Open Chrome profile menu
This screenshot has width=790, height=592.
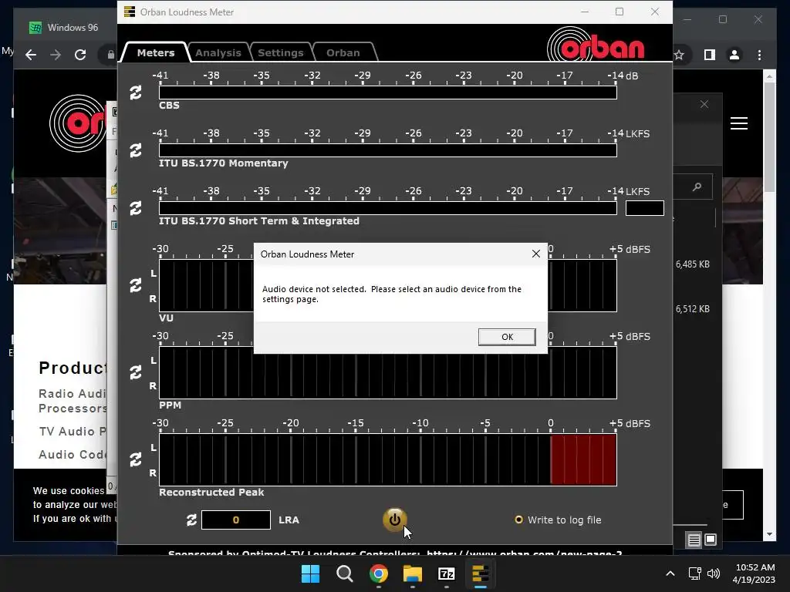click(734, 55)
